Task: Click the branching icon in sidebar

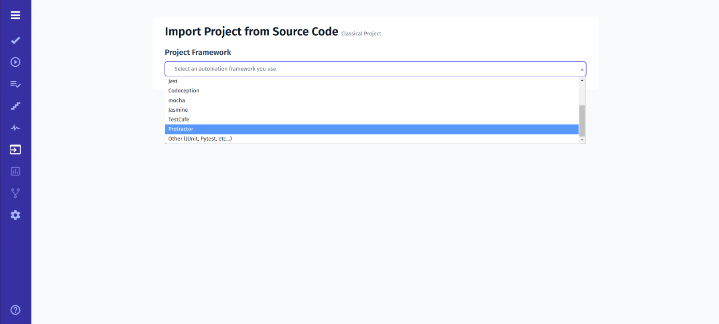Action: click(x=15, y=193)
